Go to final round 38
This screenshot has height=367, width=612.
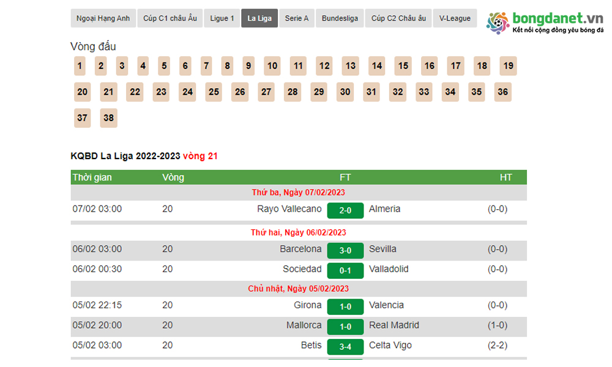click(108, 118)
